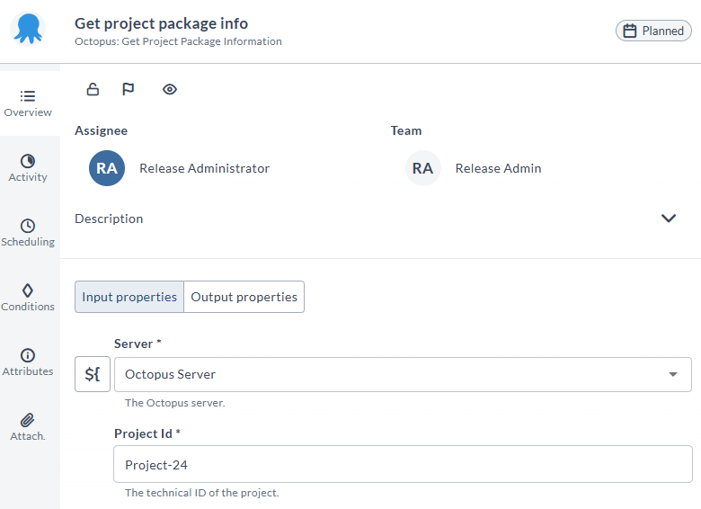Open the Server dropdown Octopus Server
The width and height of the screenshot is (701, 509).
pos(403,374)
